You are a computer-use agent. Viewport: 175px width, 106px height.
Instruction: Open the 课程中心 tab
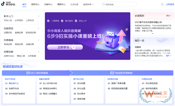click(x=61, y=4)
